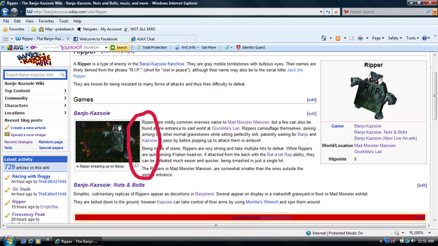Click the blue Help question mark icon
The image size is (438, 246).
[424, 38]
